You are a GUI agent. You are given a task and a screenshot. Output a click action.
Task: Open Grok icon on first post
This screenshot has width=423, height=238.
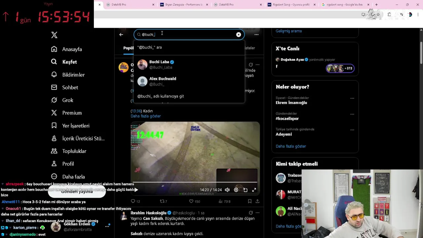251,65
